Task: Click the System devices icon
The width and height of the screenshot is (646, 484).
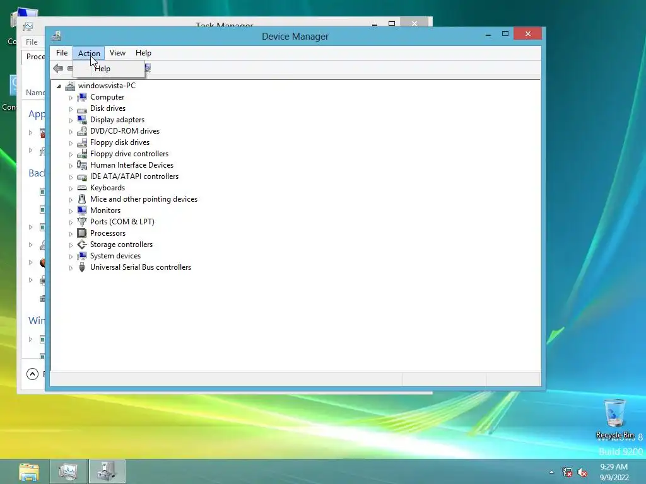Action: pos(82,256)
